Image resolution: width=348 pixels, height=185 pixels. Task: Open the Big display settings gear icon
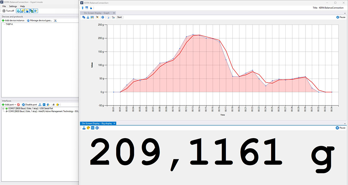coord(97,128)
